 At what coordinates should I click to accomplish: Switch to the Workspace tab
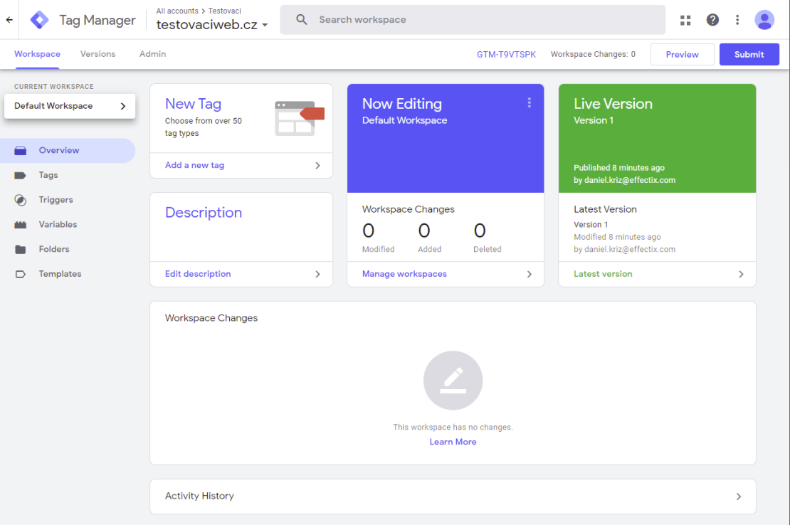[x=37, y=54]
